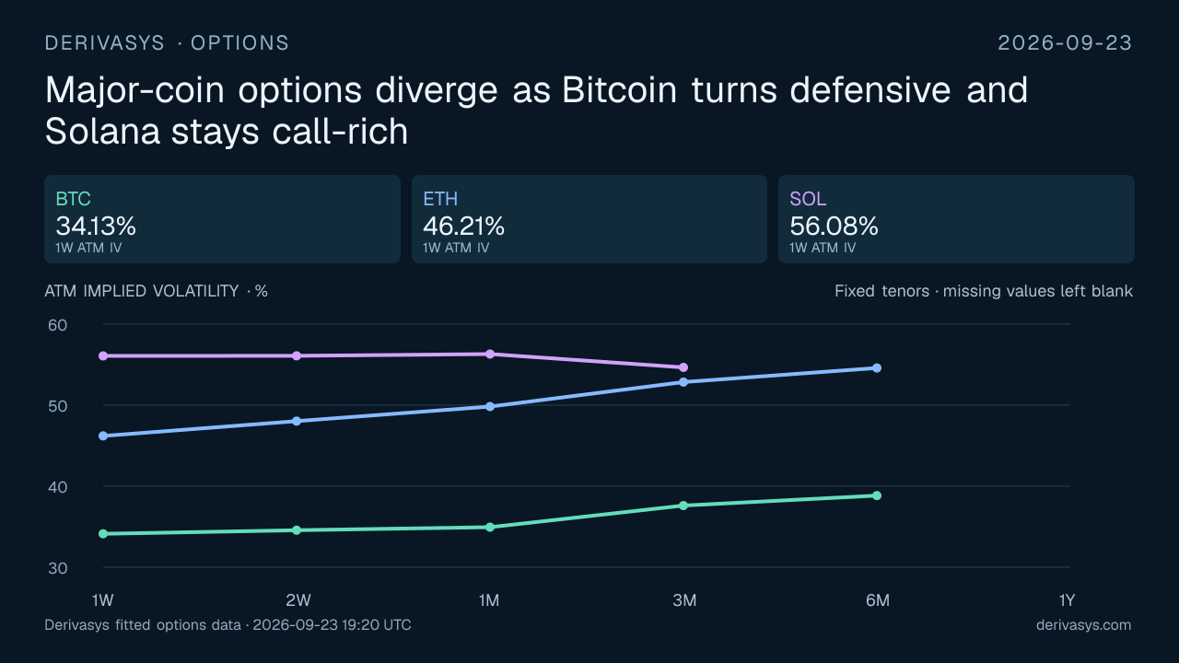Click the 6M tenor axis label

[878, 600]
